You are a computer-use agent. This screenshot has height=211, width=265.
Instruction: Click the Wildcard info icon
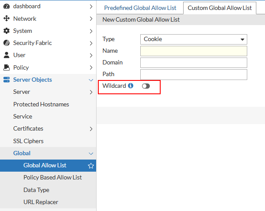click(x=131, y=86)
